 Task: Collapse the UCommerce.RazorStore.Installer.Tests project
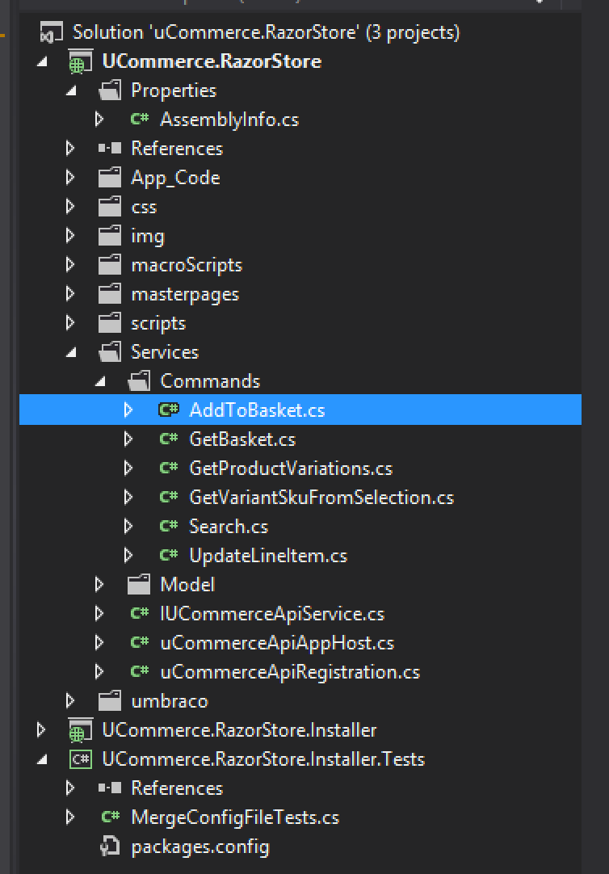(x=42, y=760)
